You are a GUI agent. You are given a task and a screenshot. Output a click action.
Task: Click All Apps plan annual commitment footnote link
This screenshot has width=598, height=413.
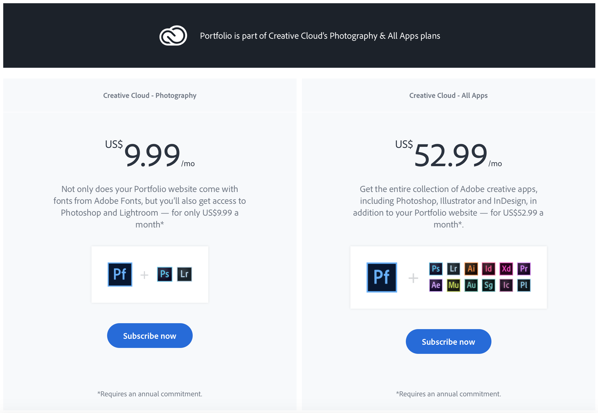(448, 393)
